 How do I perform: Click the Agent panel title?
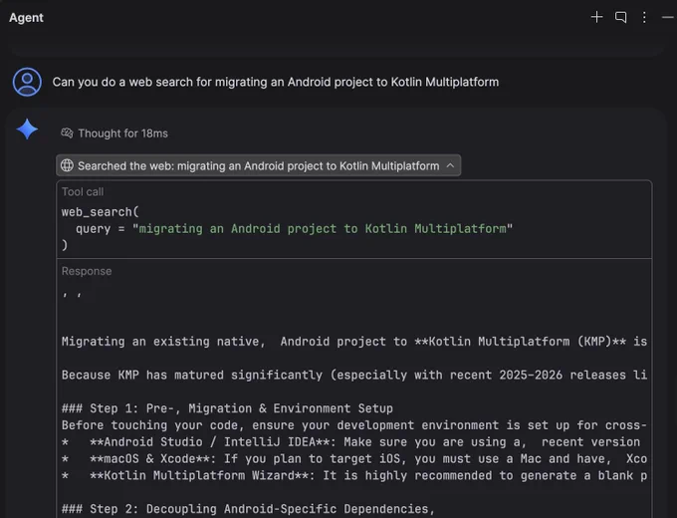(26, 18)
